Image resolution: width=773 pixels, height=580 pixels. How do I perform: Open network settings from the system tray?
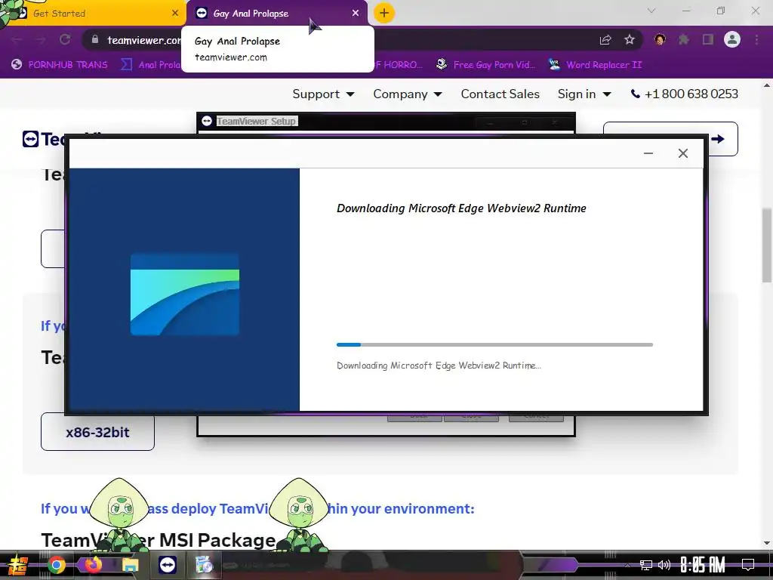pyautogui.click(x=646, y=565)
